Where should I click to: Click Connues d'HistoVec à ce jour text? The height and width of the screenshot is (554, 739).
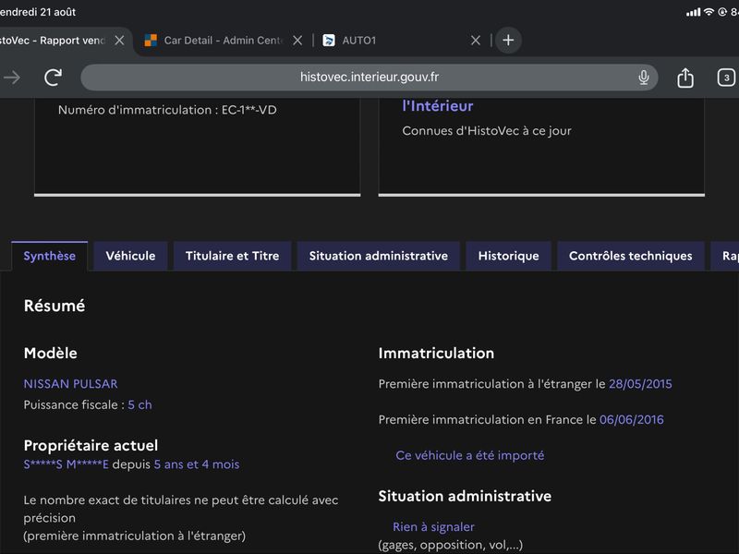(487, 131)
